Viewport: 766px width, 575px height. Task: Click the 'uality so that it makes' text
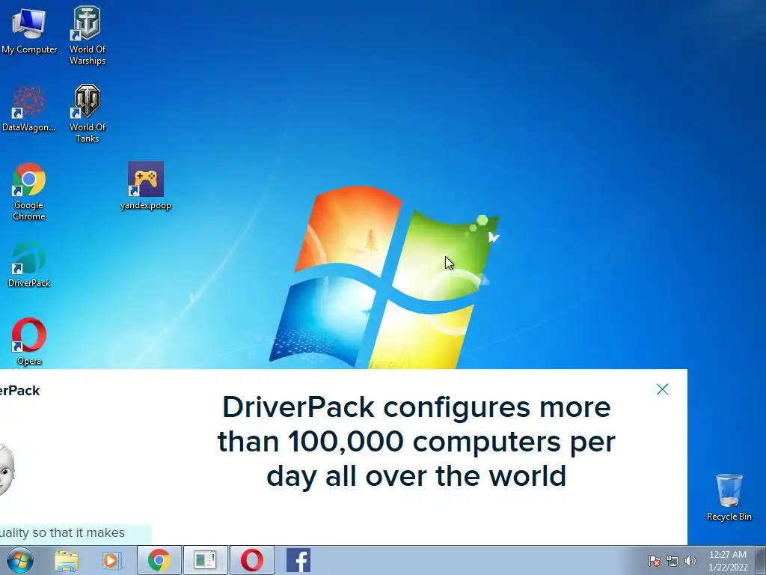tap(63, 532)
